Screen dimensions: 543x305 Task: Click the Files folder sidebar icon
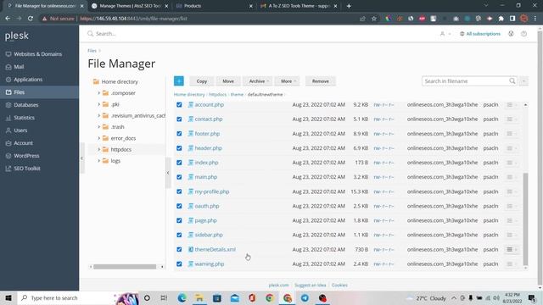8,92
